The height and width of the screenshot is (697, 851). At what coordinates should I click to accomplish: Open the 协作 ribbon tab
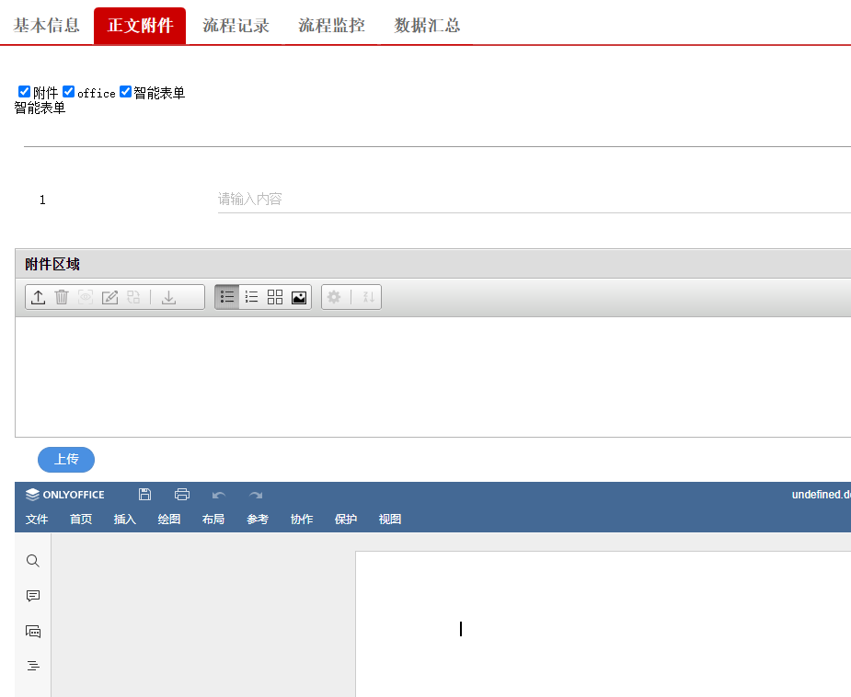pos(302,520)
